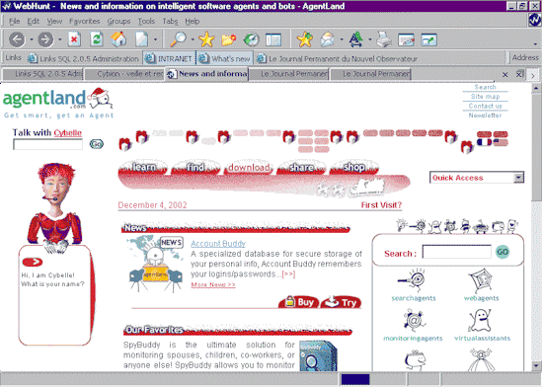Click the red Buy button
Screen dimensions: 543x388
299,302
